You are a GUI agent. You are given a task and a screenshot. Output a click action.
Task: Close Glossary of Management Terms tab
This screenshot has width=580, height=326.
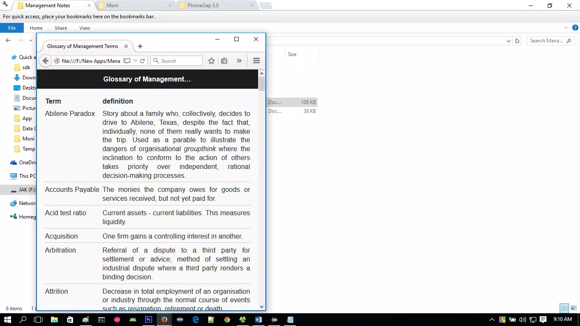click(126, 46)
